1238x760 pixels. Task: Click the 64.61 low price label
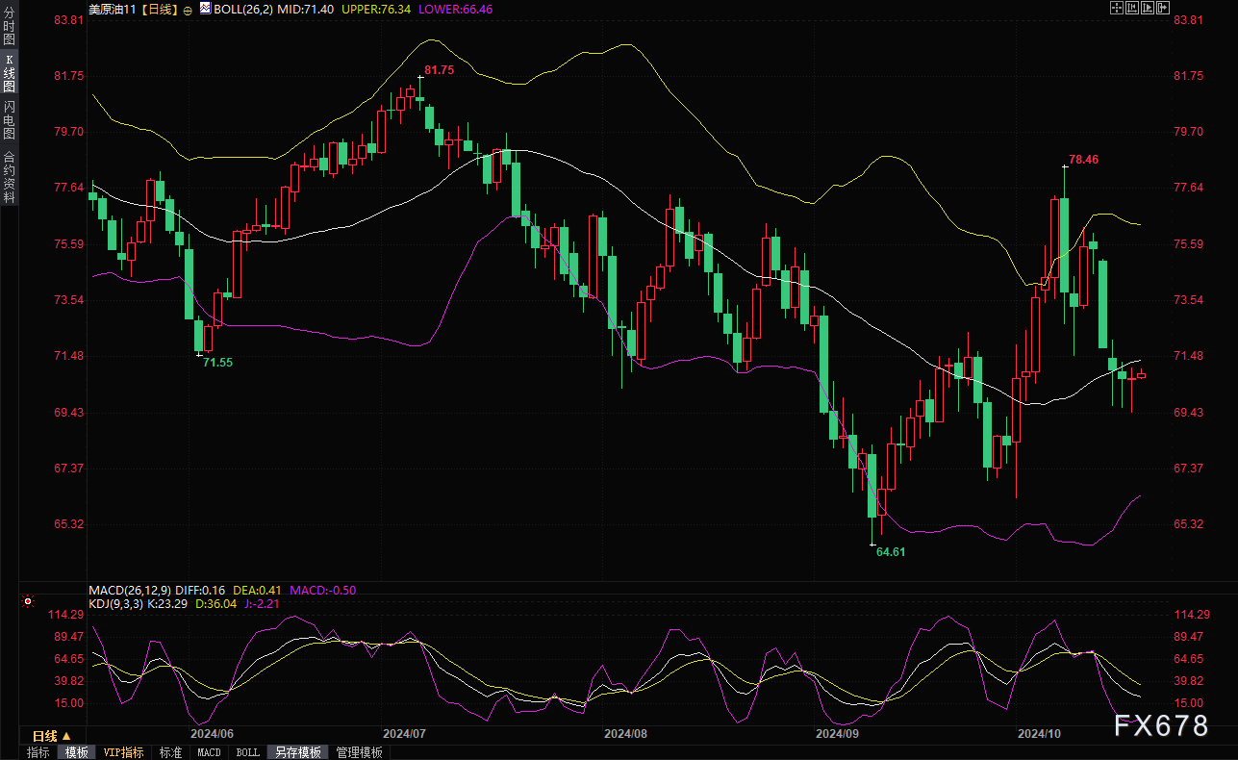pos(891,552)
